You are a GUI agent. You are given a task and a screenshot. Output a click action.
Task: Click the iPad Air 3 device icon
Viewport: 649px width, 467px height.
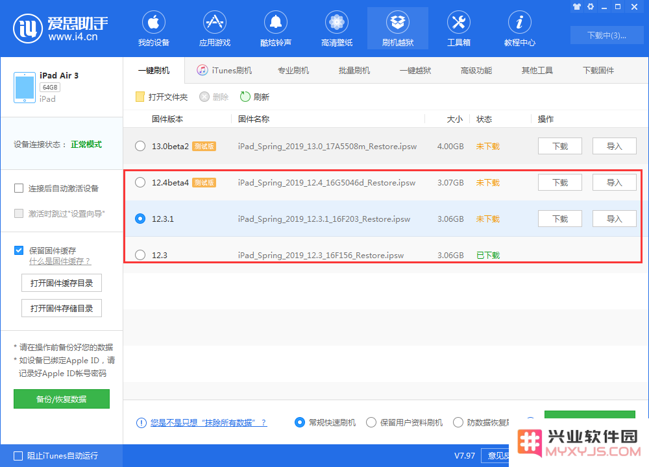25,88
